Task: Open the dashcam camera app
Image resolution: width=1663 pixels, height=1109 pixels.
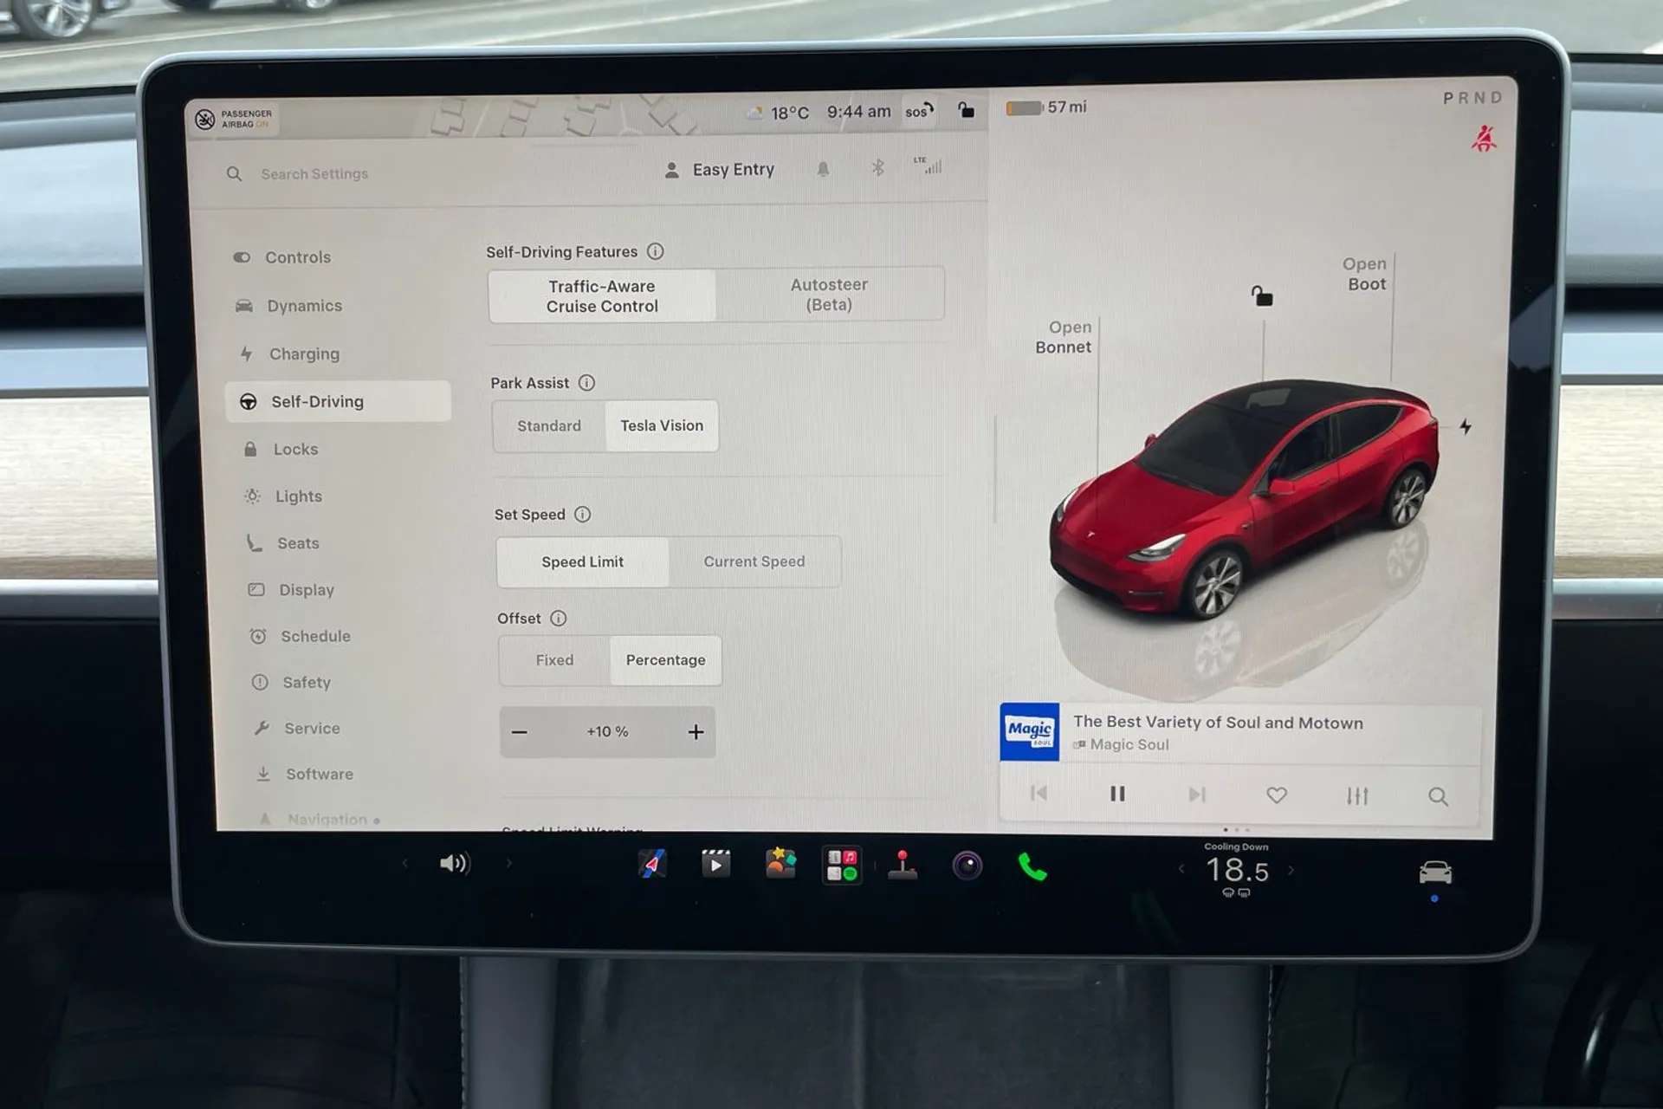Action: (967, 865)
